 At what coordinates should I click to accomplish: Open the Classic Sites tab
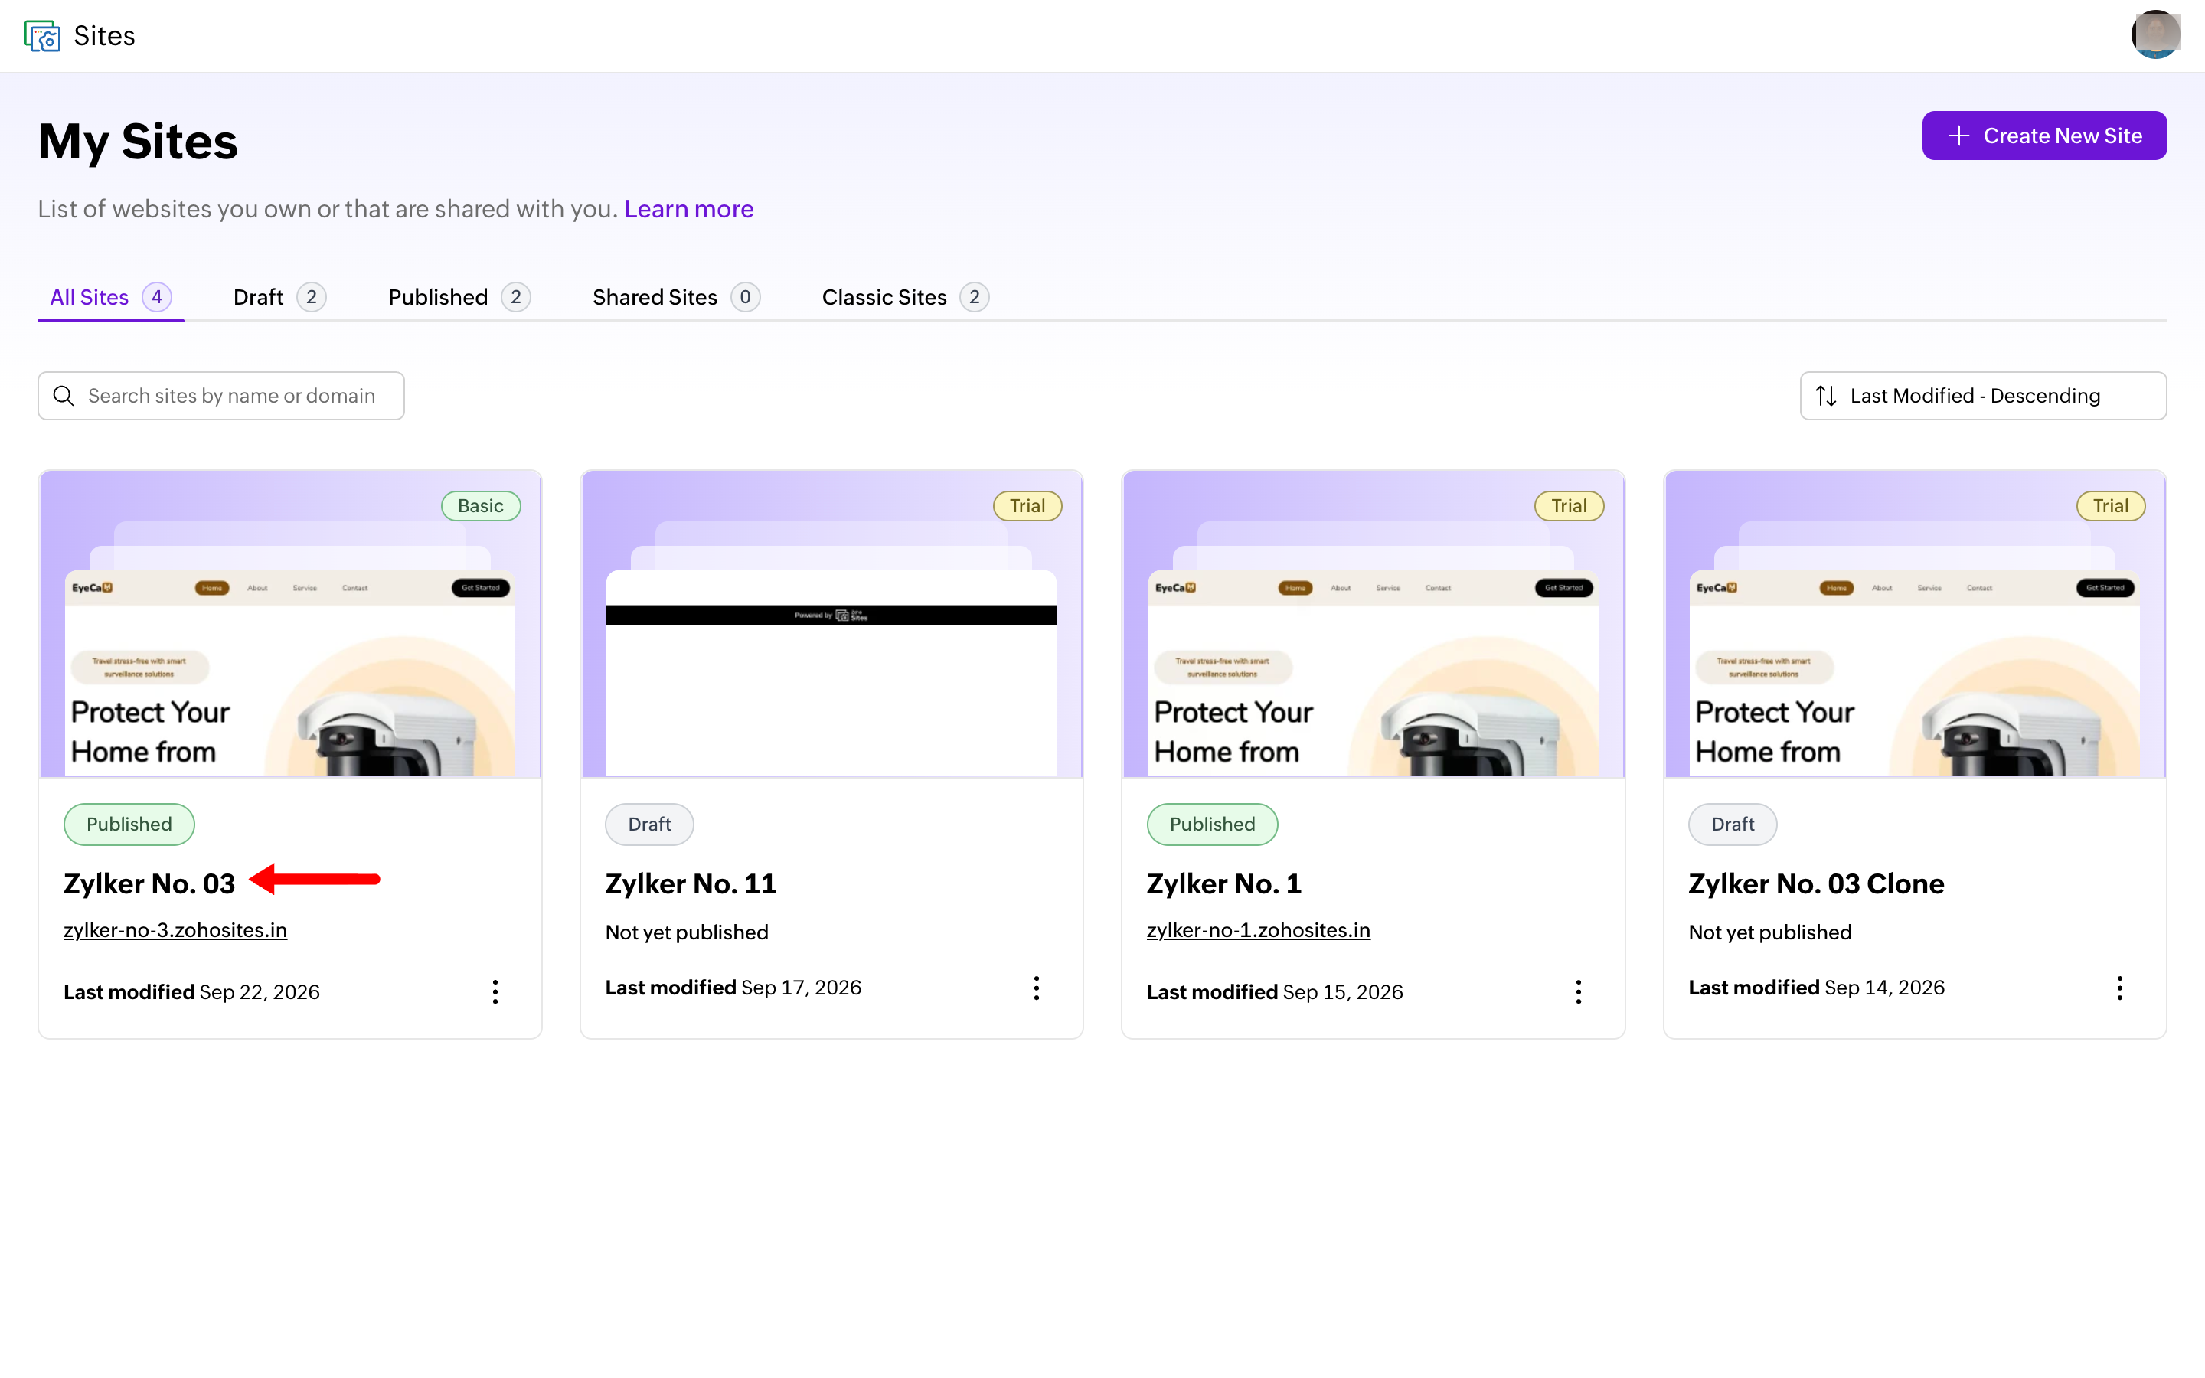click(904, 297)
